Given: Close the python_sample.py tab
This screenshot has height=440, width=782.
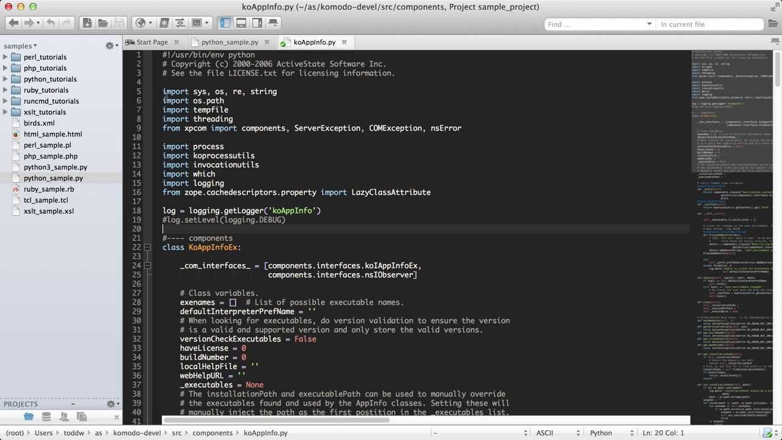Looking at the screenshot, I should click(266, 42).
